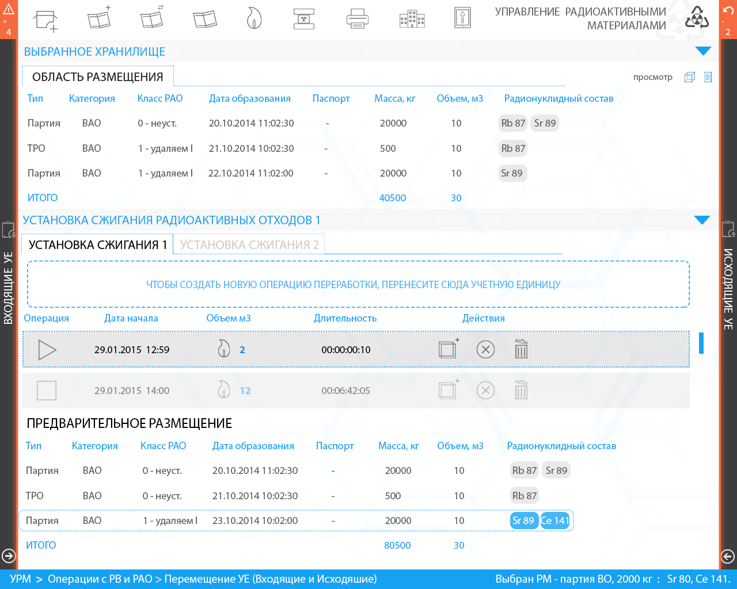Click Дата начала column header
This screenshot has width=737, height=589.
[131, 318]
